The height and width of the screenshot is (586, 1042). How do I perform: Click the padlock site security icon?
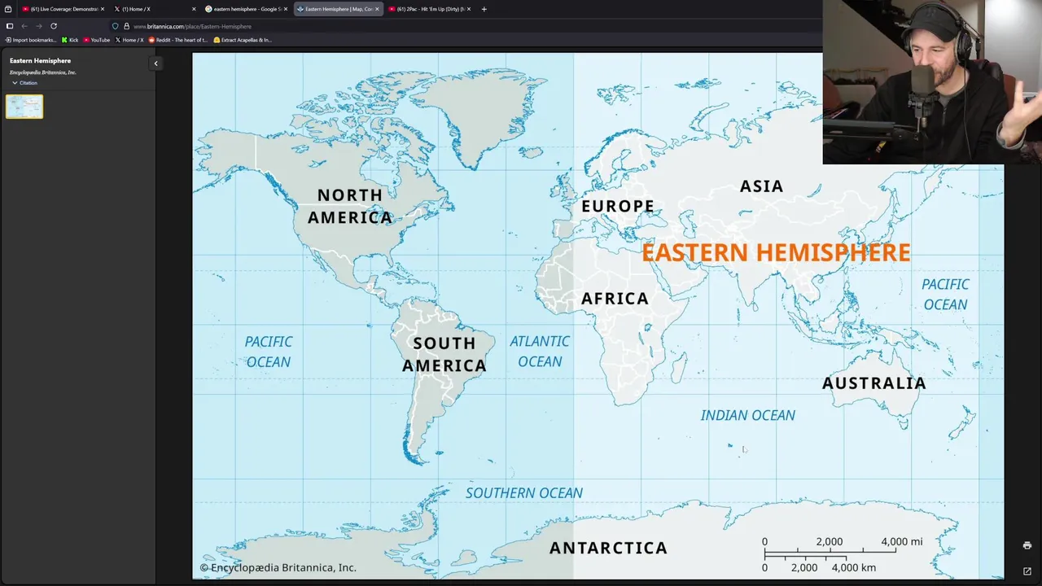[x=126, y=26]
